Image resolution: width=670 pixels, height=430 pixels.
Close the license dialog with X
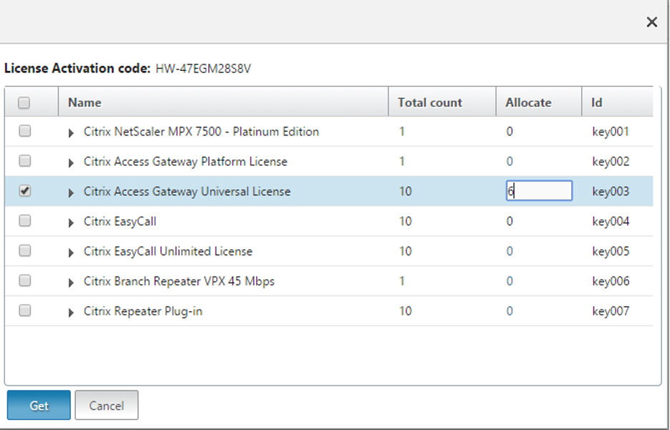(x=651, y=22)
